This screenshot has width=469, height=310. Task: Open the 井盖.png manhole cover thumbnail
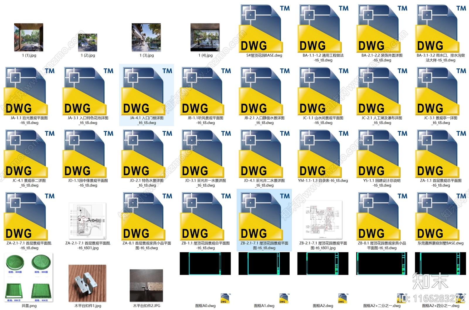29,278
